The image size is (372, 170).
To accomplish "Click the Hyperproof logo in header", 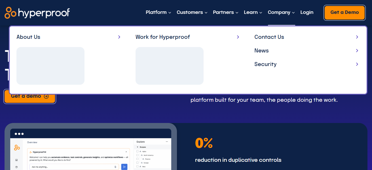I will coord(37,13).
